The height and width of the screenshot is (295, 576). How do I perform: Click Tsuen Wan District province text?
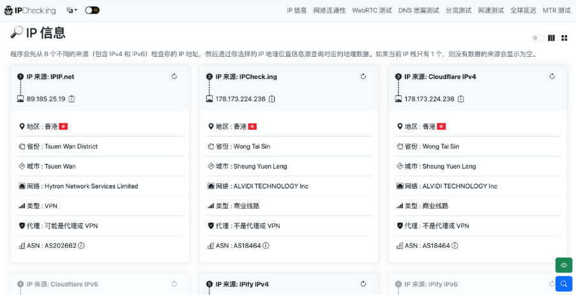pos(72,146)
